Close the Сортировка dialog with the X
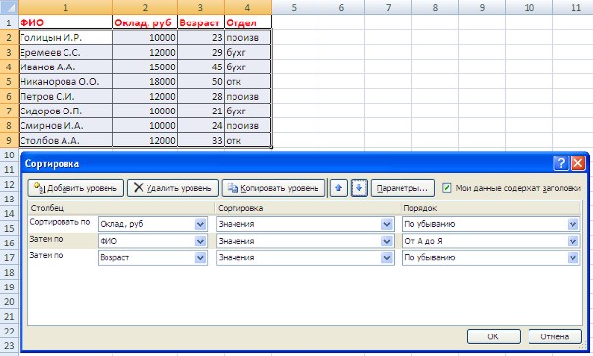593x356 pixels. pos(578,163)
